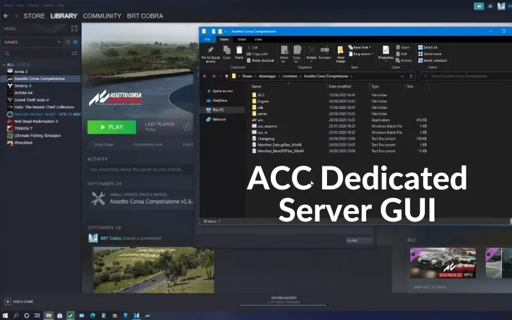The width and height of the screenshot is (512, 320).
Task: Click HOME in Steam library sidebar
Action: [10, 28]
